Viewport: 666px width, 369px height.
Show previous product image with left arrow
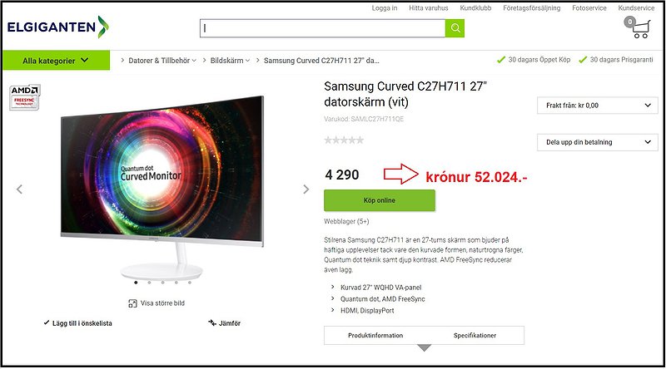19,189
